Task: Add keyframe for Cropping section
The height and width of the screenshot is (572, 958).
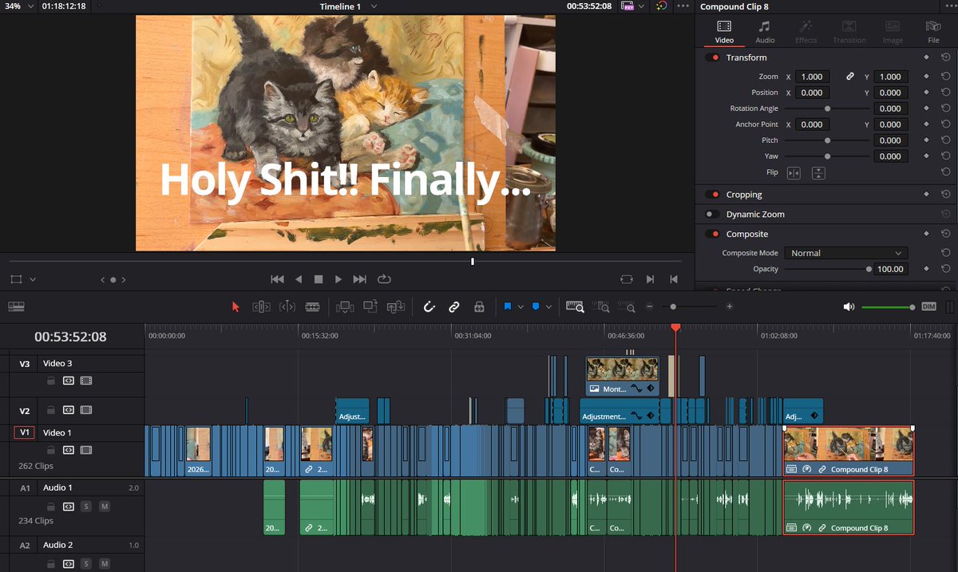Action: tap(926, 195)
